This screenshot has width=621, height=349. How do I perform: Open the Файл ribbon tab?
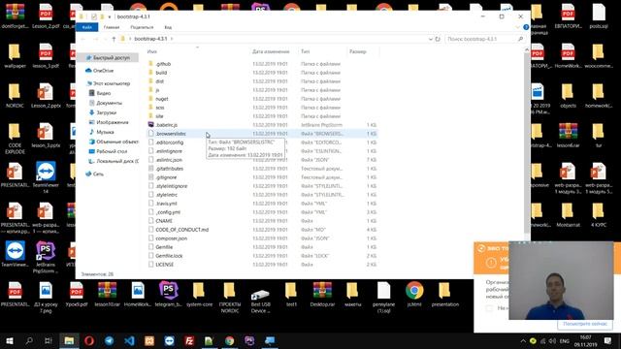tap(87, 27)
